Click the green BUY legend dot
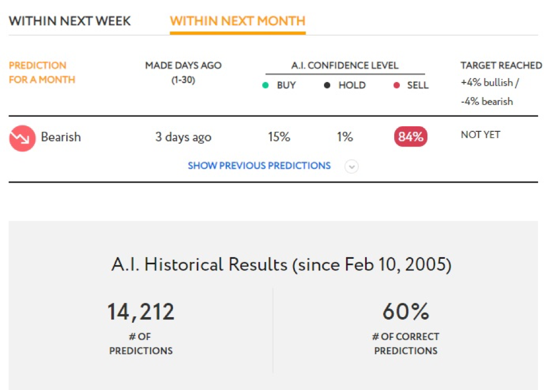 [x=266, y=85]
